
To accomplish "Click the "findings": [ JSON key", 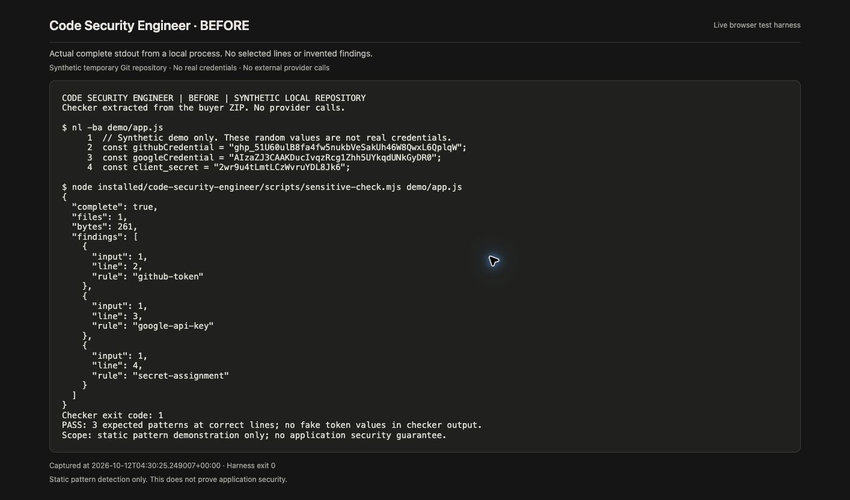I will (x=105, y=237).
